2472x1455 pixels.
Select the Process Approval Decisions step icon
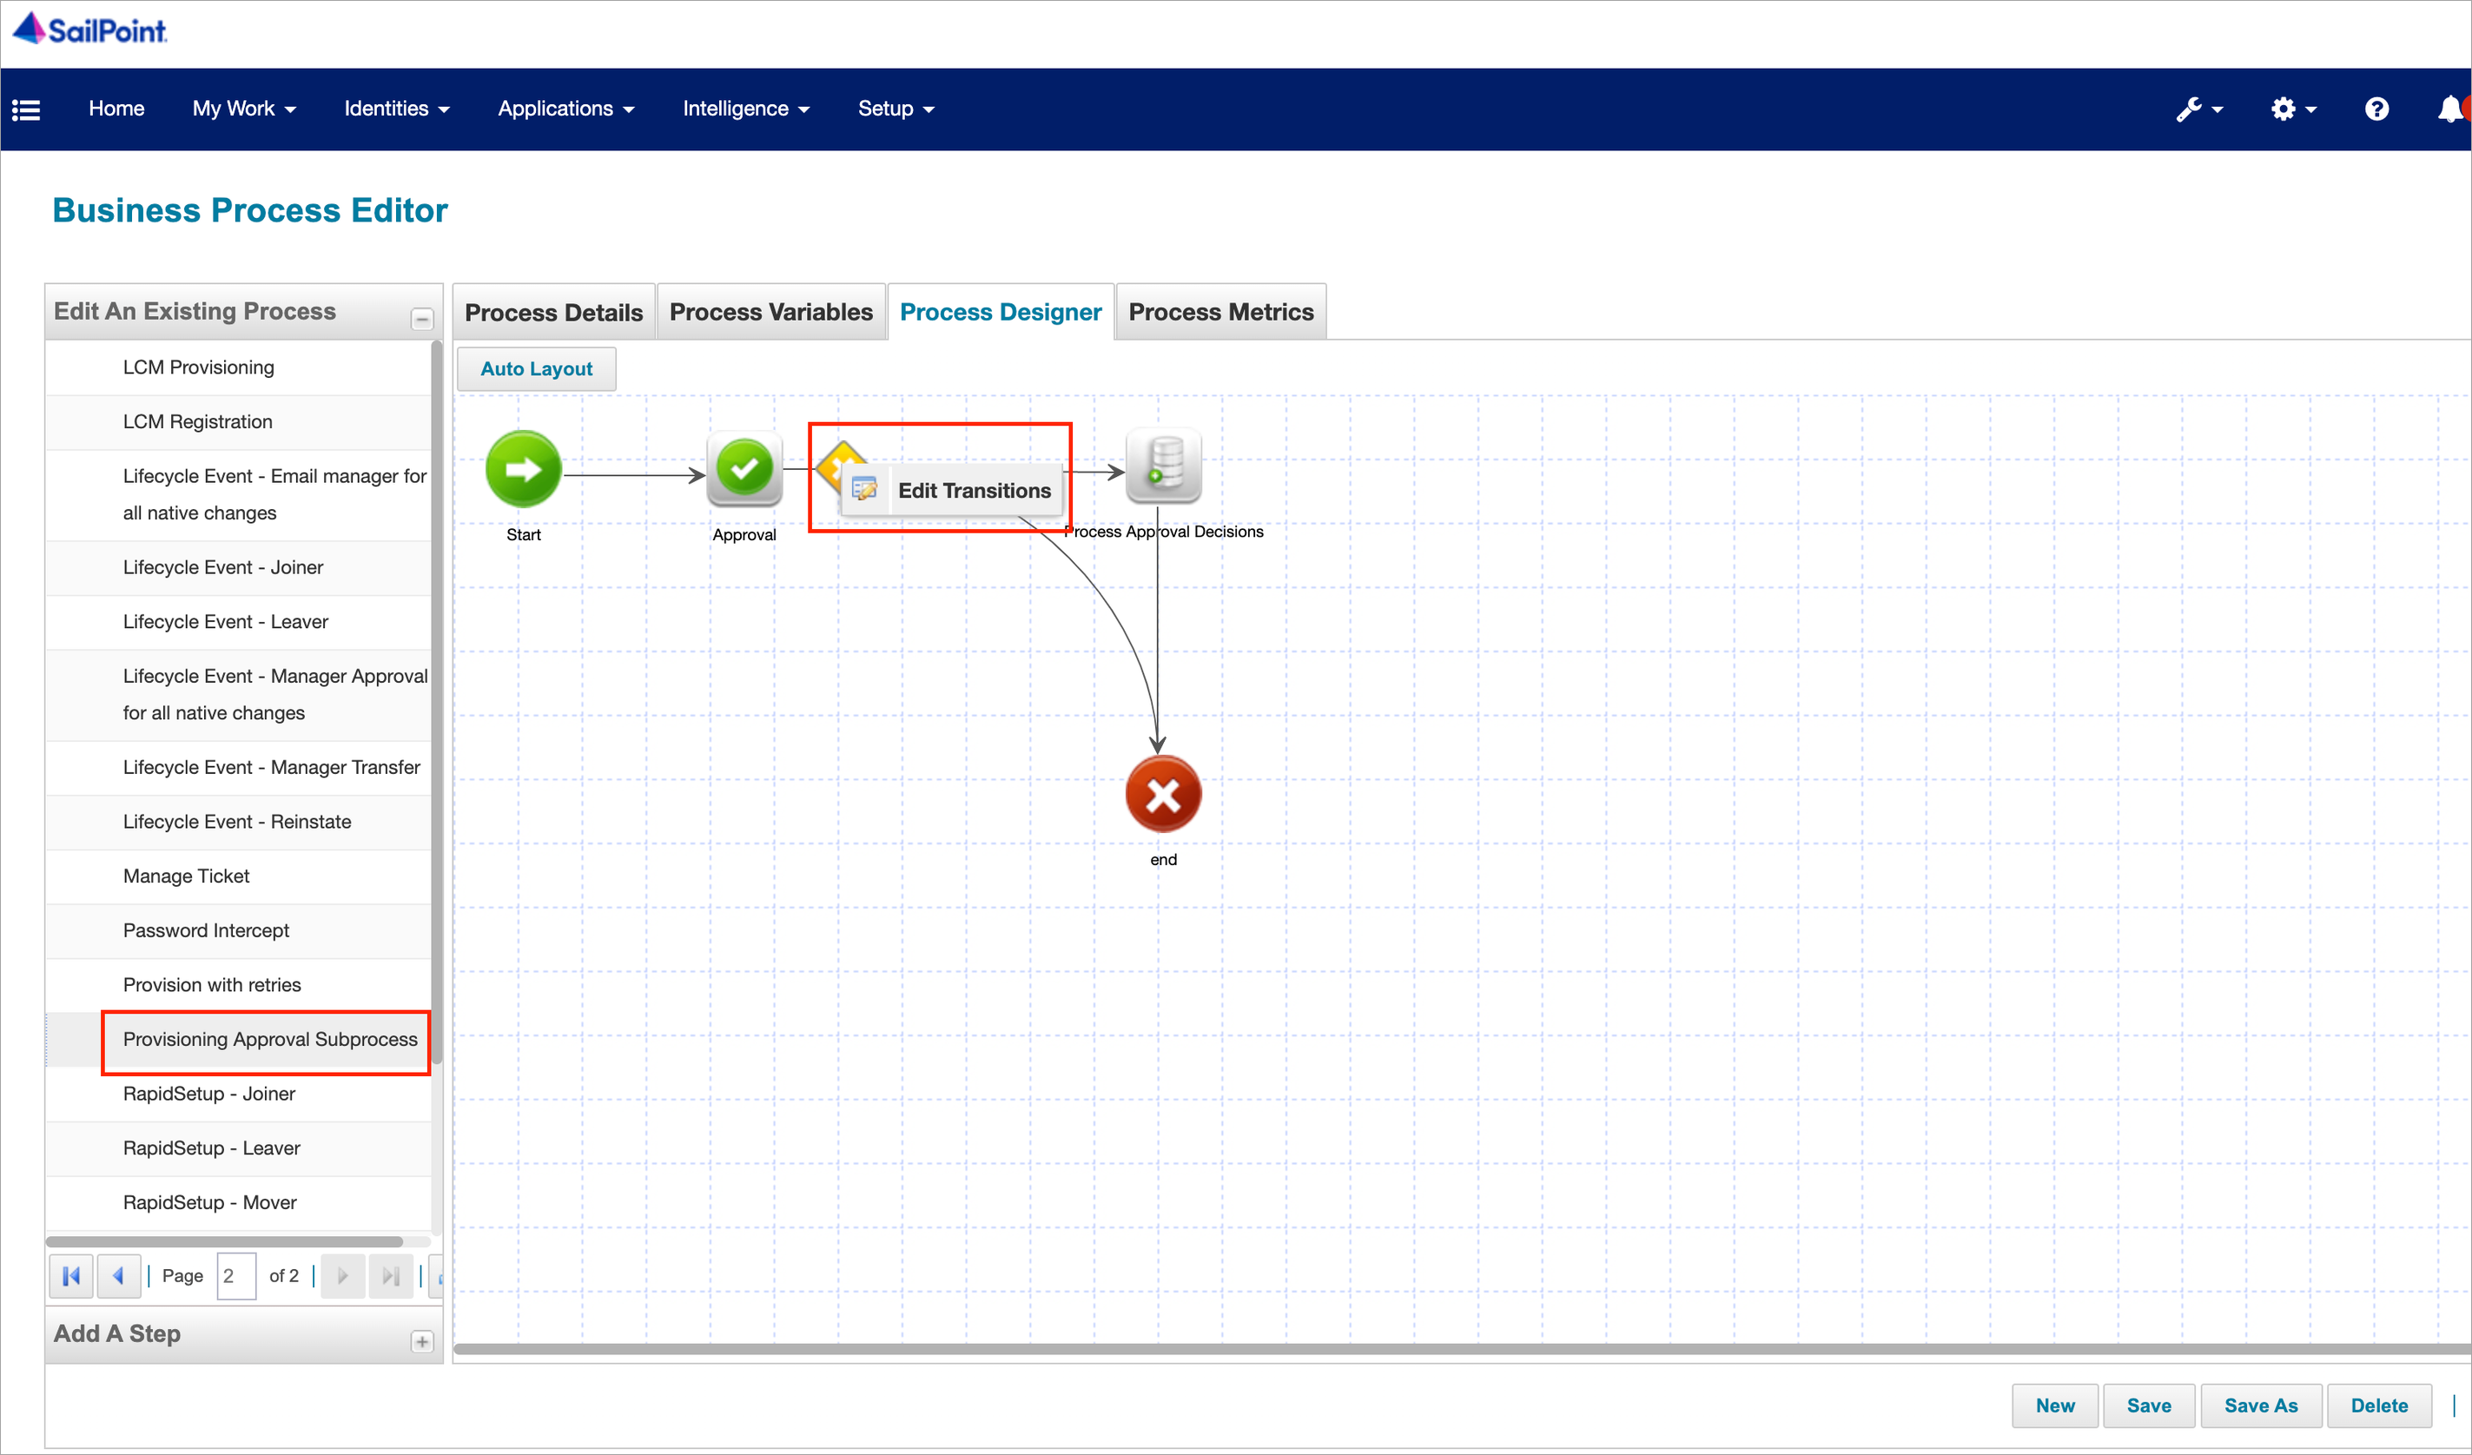[x=1162, y=465]
